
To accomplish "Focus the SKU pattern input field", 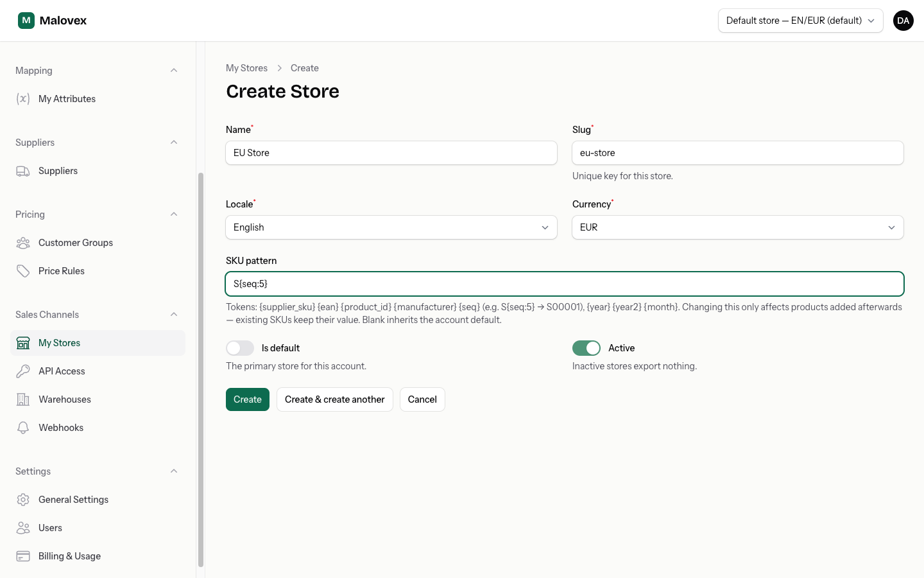I will tap(565, 284).
